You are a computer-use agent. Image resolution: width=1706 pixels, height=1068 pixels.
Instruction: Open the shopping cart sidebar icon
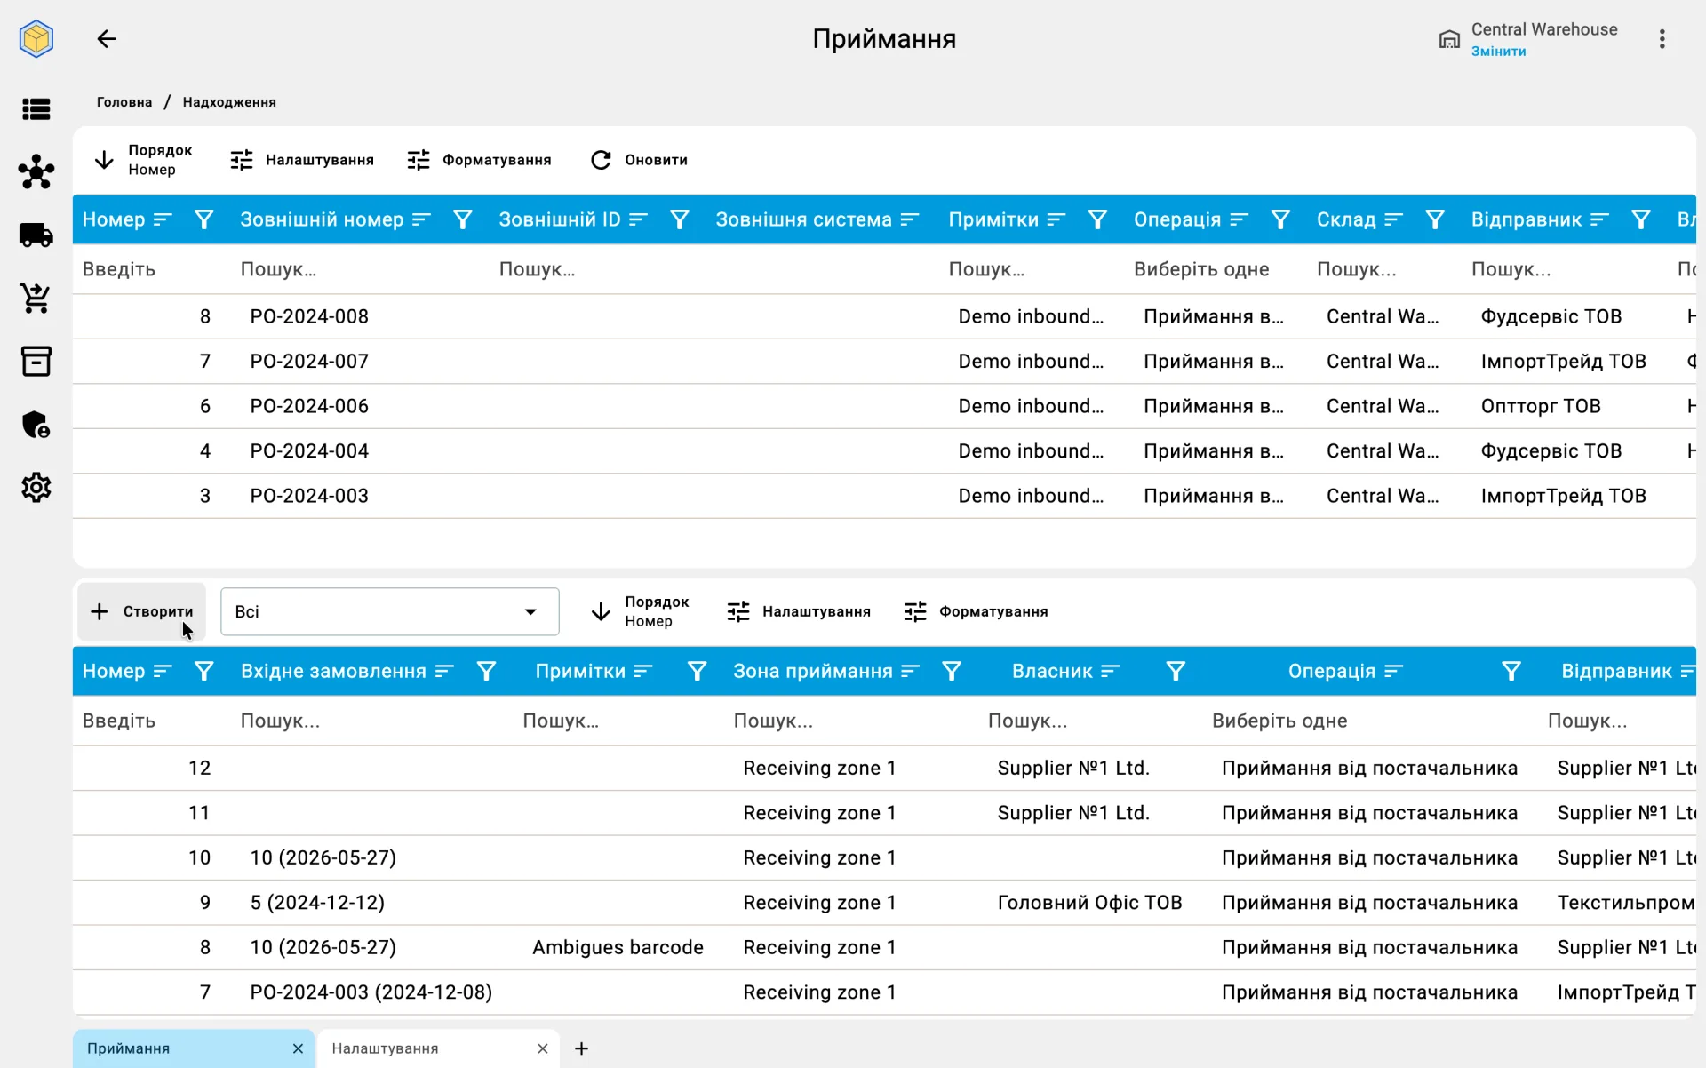(x=36, y=299)
